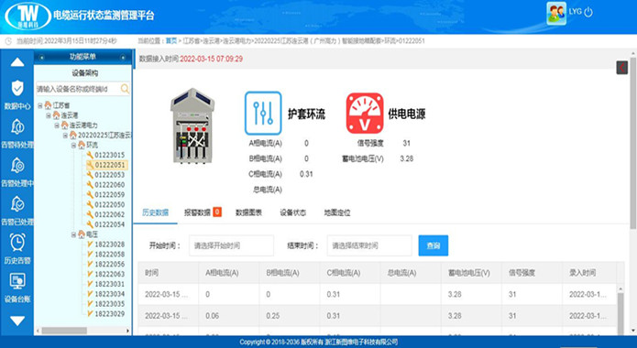Collapse the 电压 tree group

pos(73,234)
